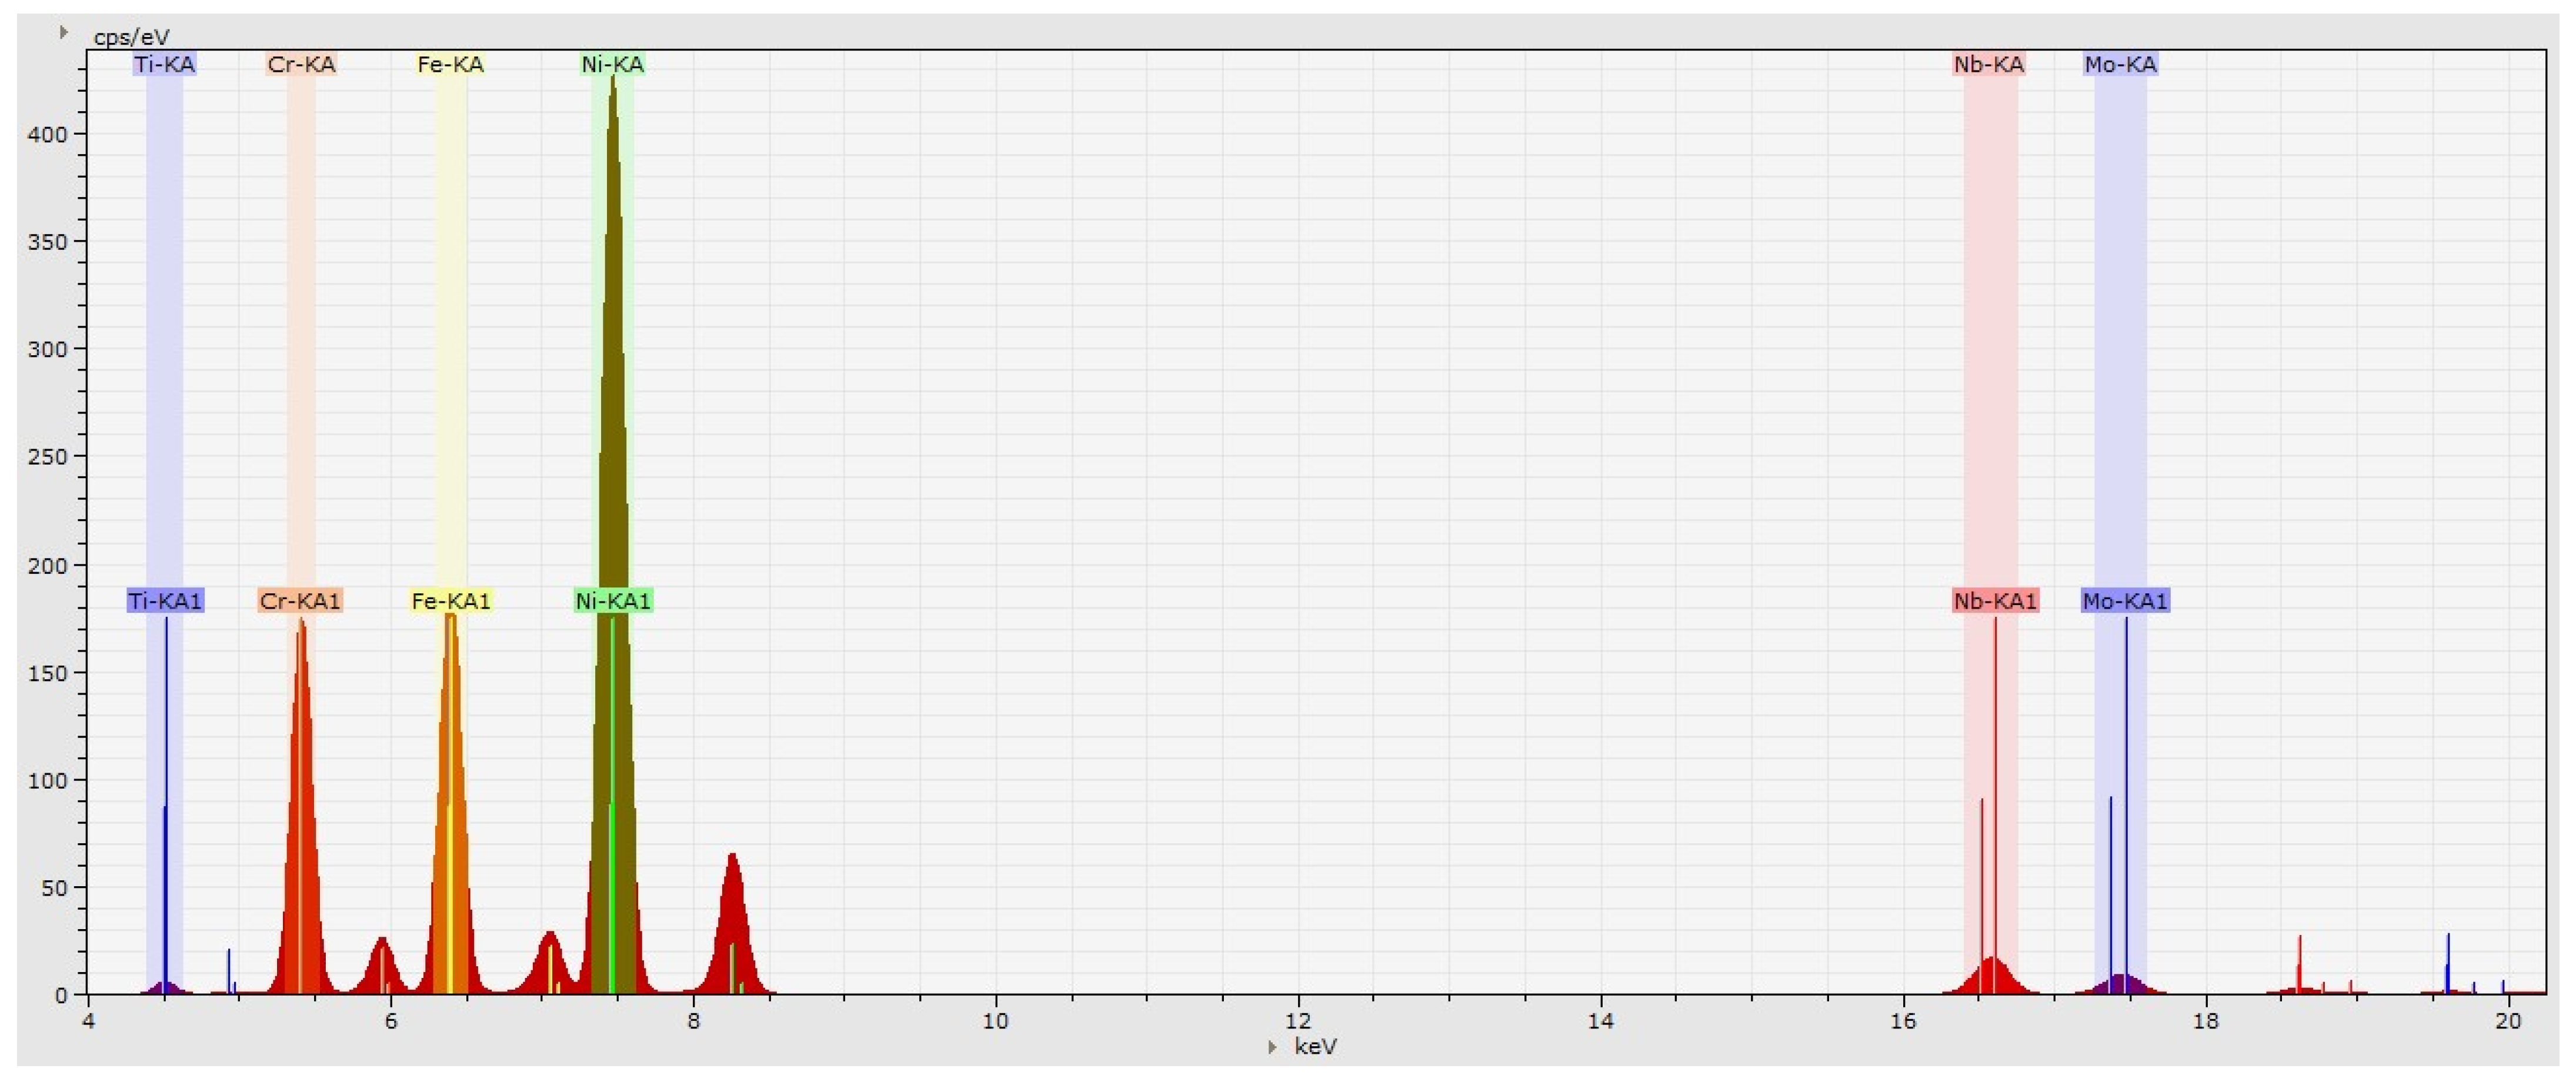The height and width of the screenshot is (1082, 2576).
Task: Click the Ni-KA region label
Action: [x=612, y=65]
